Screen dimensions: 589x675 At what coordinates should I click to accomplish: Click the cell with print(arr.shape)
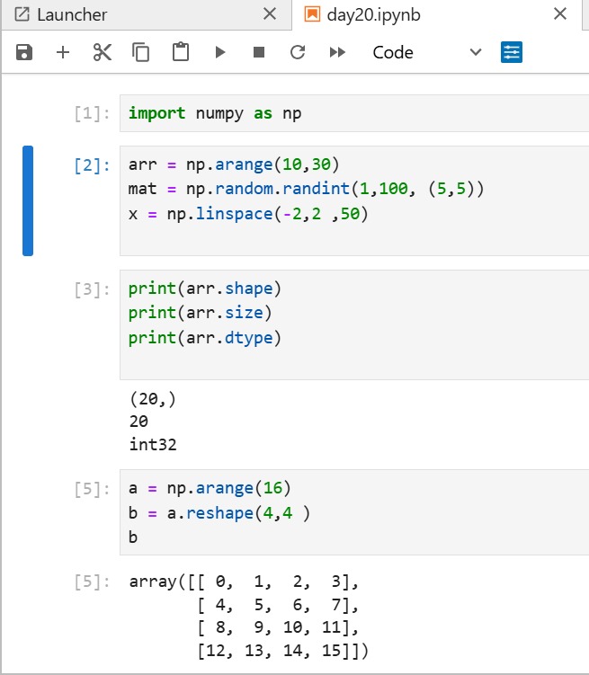click(x=354, y=324)
